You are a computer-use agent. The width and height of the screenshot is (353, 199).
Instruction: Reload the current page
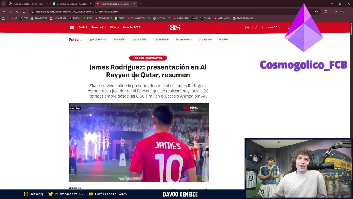(x=17, y=12)
